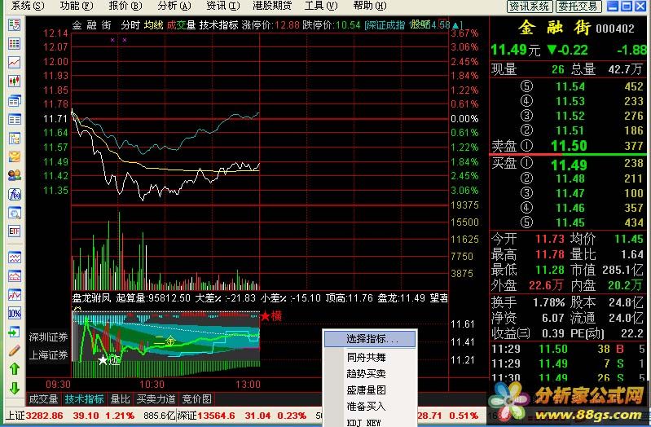This screenshot has height=427, width=651.
Task: Switch to the 竞价图 bottom tab
Action: coord(197,399)
